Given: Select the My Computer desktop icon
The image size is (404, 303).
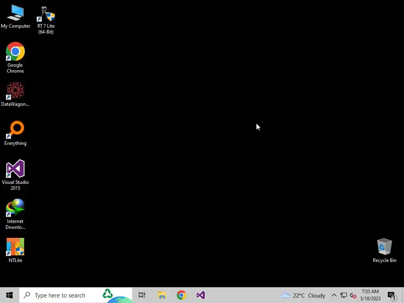Looking at the screenshot, I should pyautogui.click(x=15, y=17).
